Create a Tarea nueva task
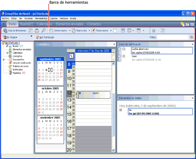Image resolution: width=196 pixels, height=159 pixels. pyautogui.click(x=100, y=31)
